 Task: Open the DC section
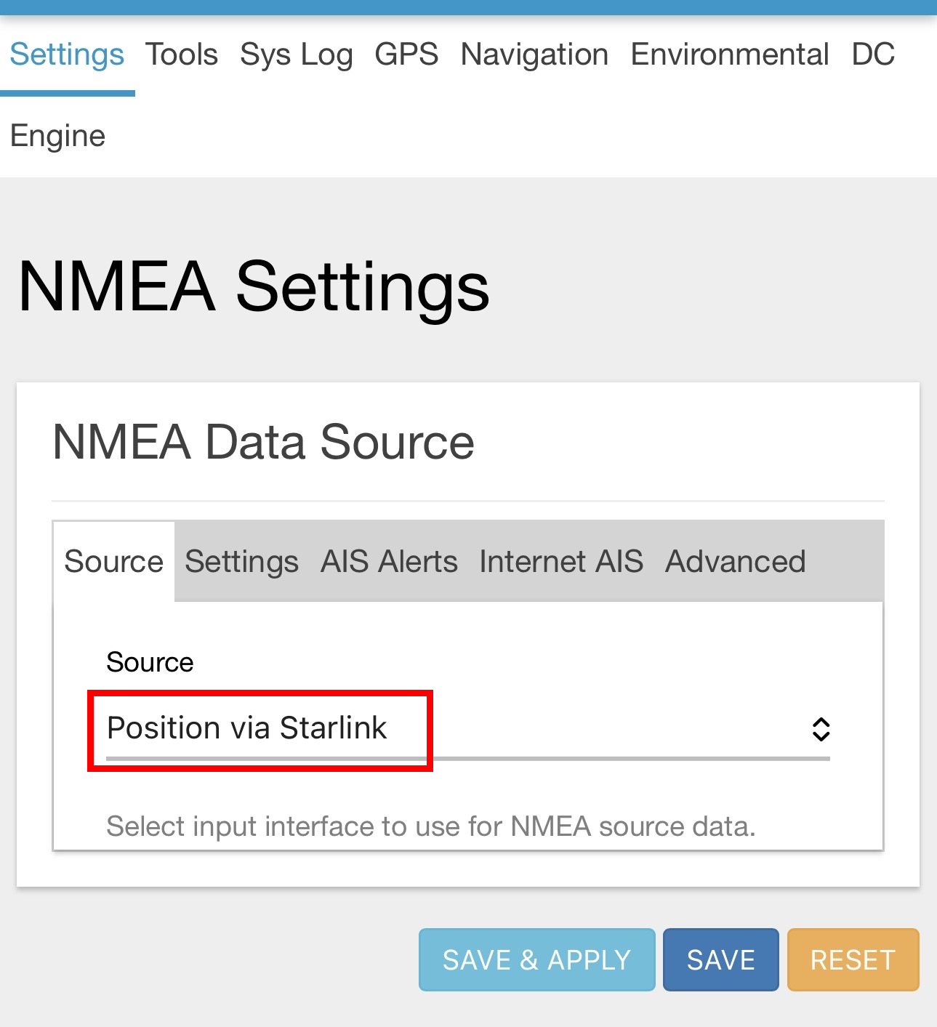(874, 55)
